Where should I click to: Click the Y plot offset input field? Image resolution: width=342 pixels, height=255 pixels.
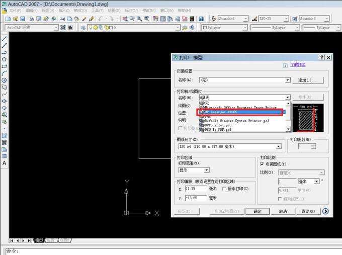tap(196, 198)
